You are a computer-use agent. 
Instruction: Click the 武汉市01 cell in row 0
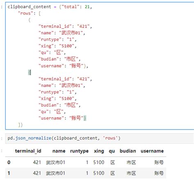(x=56, y=162)
